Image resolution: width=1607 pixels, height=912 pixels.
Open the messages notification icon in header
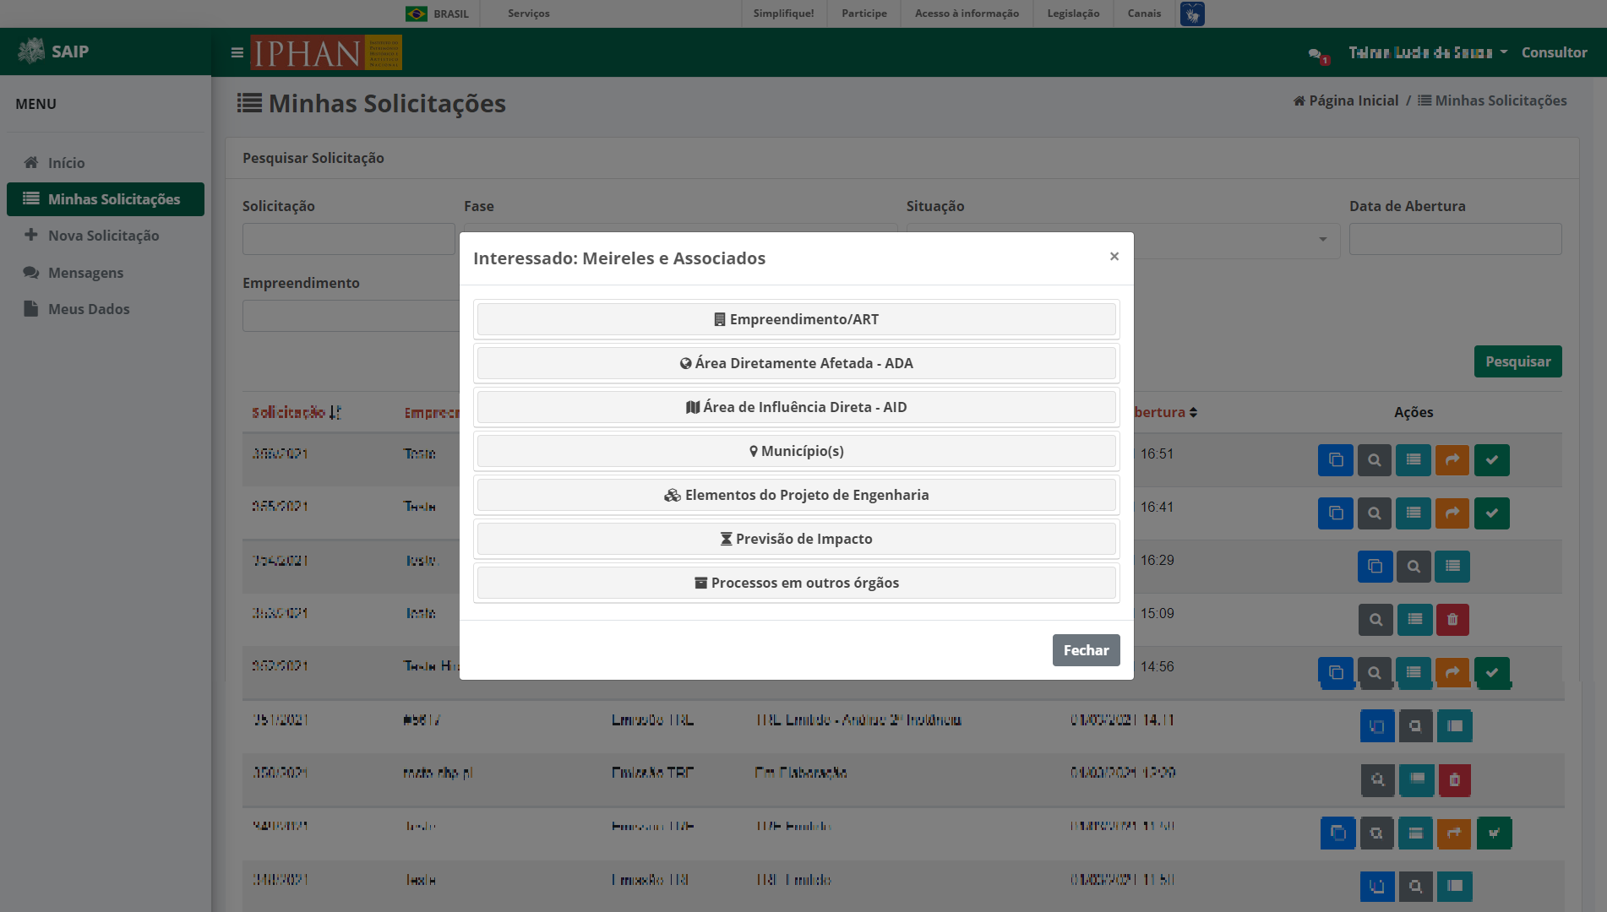[1318, 54]
